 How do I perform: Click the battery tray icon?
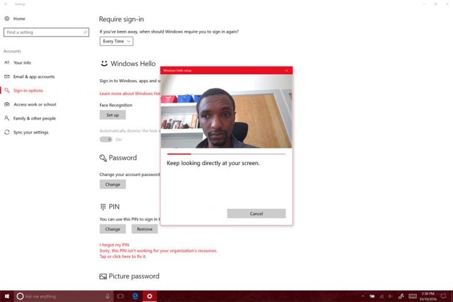372,296
